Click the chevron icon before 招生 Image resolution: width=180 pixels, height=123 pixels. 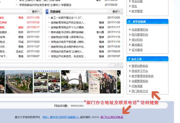point(130,6)
